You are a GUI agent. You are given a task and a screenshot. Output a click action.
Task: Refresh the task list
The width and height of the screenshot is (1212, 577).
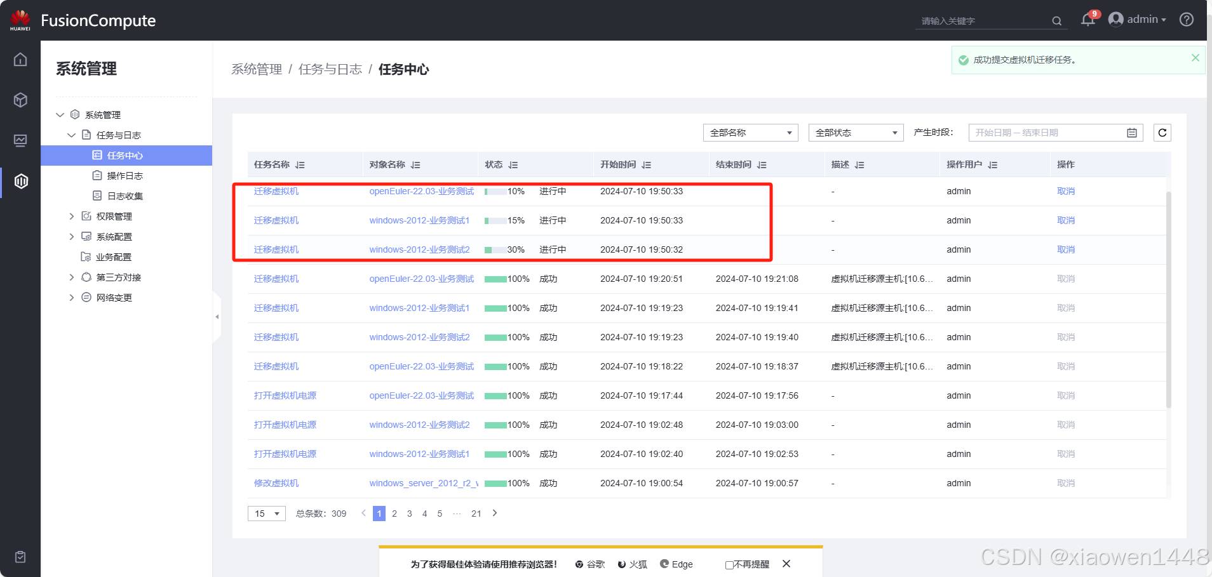[1162, 133]
